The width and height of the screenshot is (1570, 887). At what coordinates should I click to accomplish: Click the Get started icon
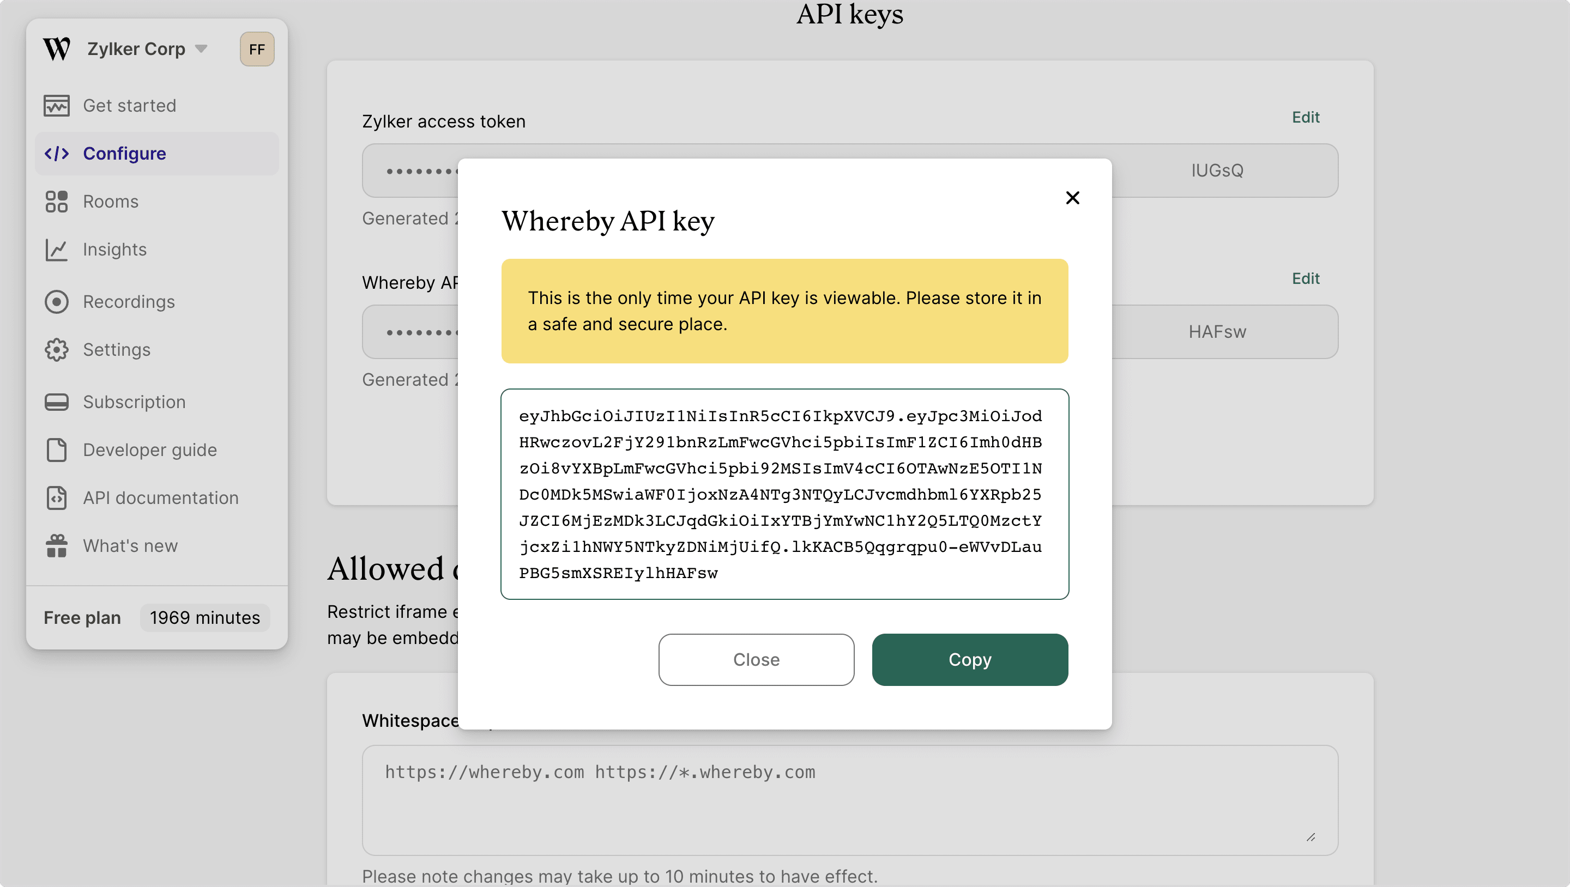[57, 105]
